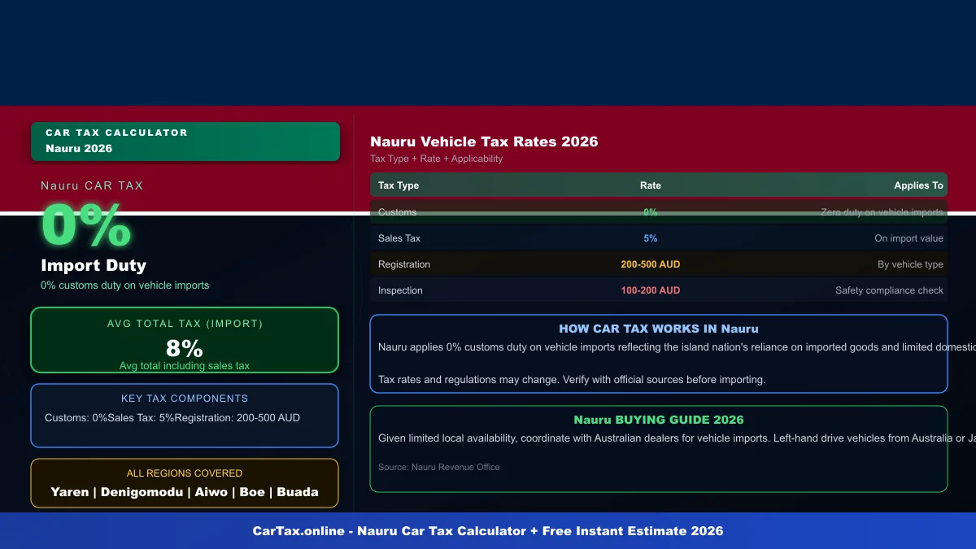Click the large 0% import duty figure
The height and width of the screenshot is (549, 976).
pos(86,225)
